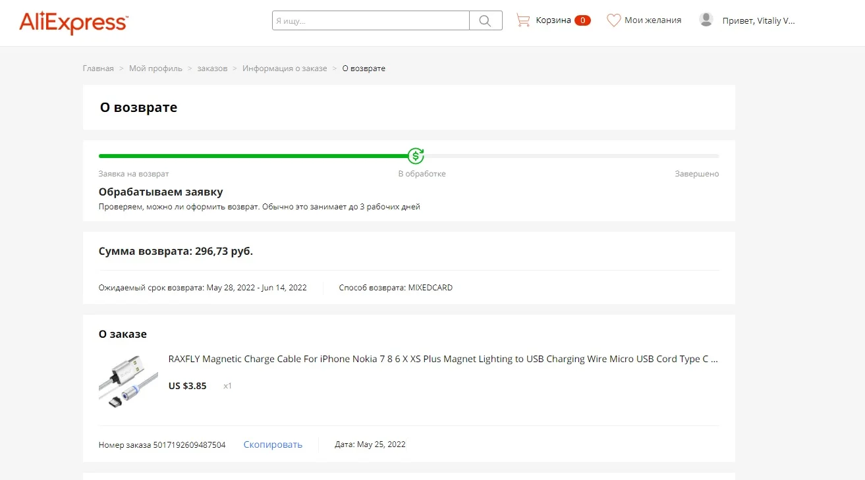Viewport: 865px width, 480px height.
Task: Click the 'Способ возврата: MIXEDCARD' text
Action: (396, 288)
